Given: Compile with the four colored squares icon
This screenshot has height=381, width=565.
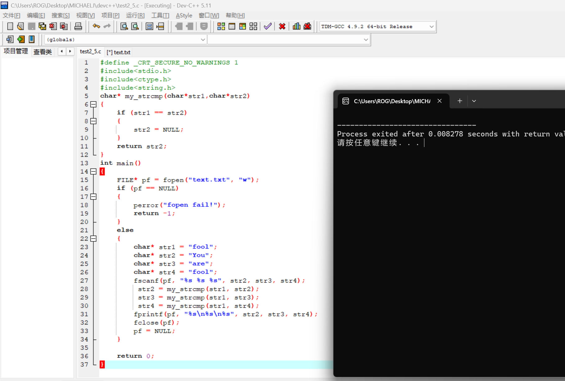Looking at the screenshot, I should point(221,26).
